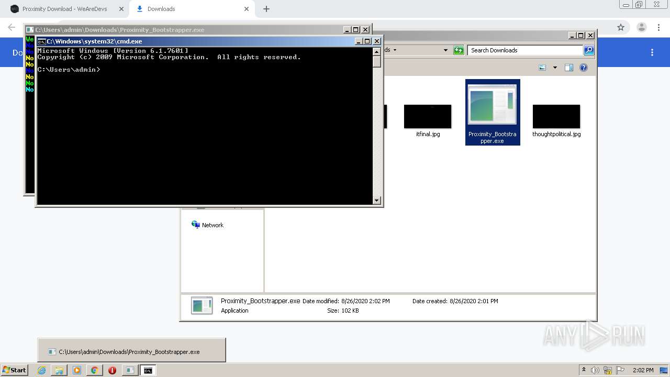
Task: Open Google Chrome taskbar icon
Action: (x=94, y=370)
